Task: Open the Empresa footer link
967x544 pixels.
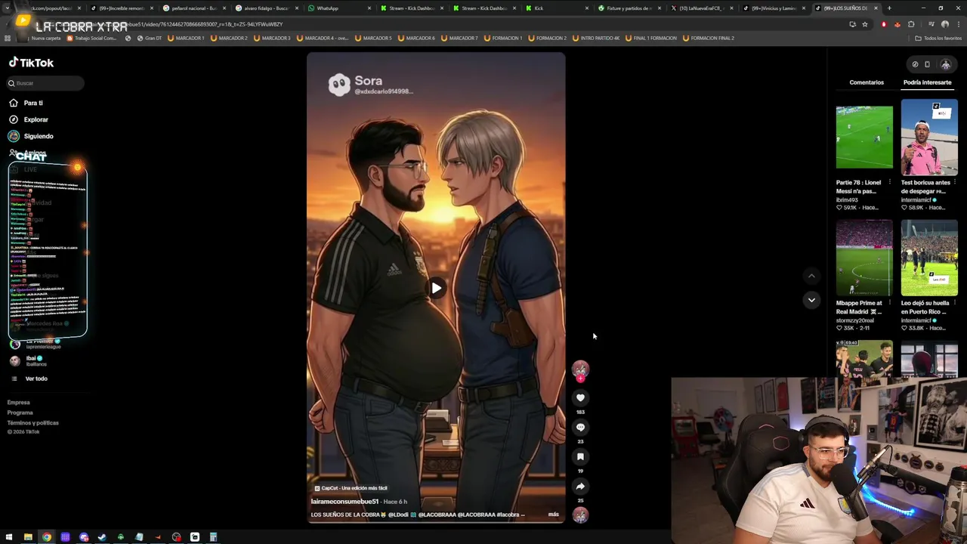Action: coord(19,403)
